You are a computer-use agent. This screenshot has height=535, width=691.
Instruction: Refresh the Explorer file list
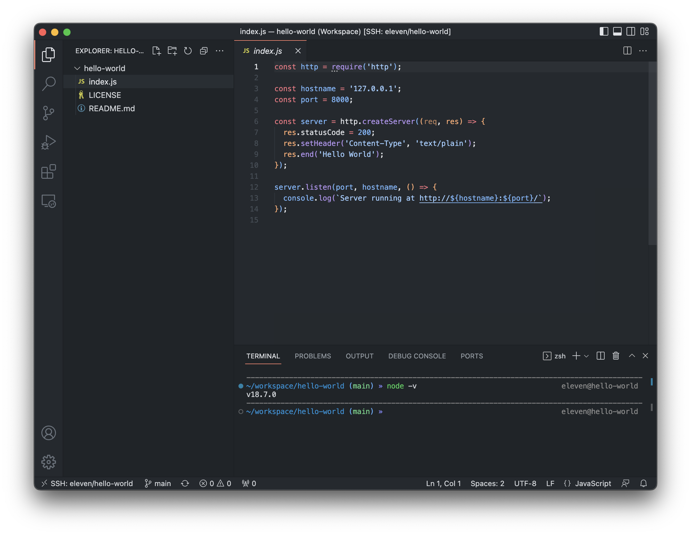(188, 51)
